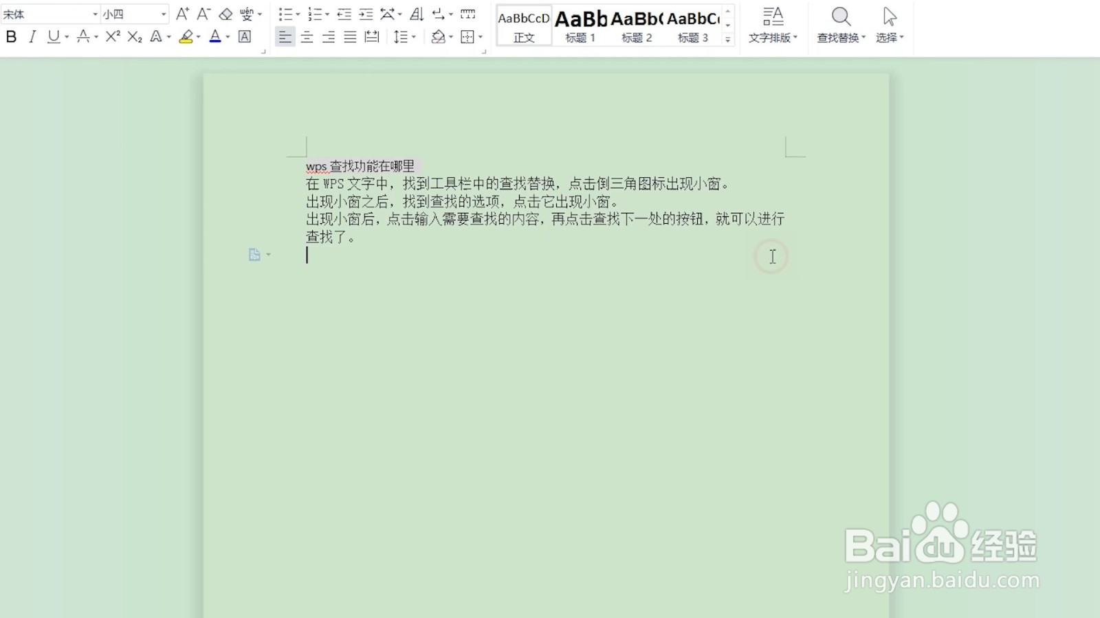Apply the 标题 3 style
Viewport: 1100px width, 618px height.
[x=693, y=25]
